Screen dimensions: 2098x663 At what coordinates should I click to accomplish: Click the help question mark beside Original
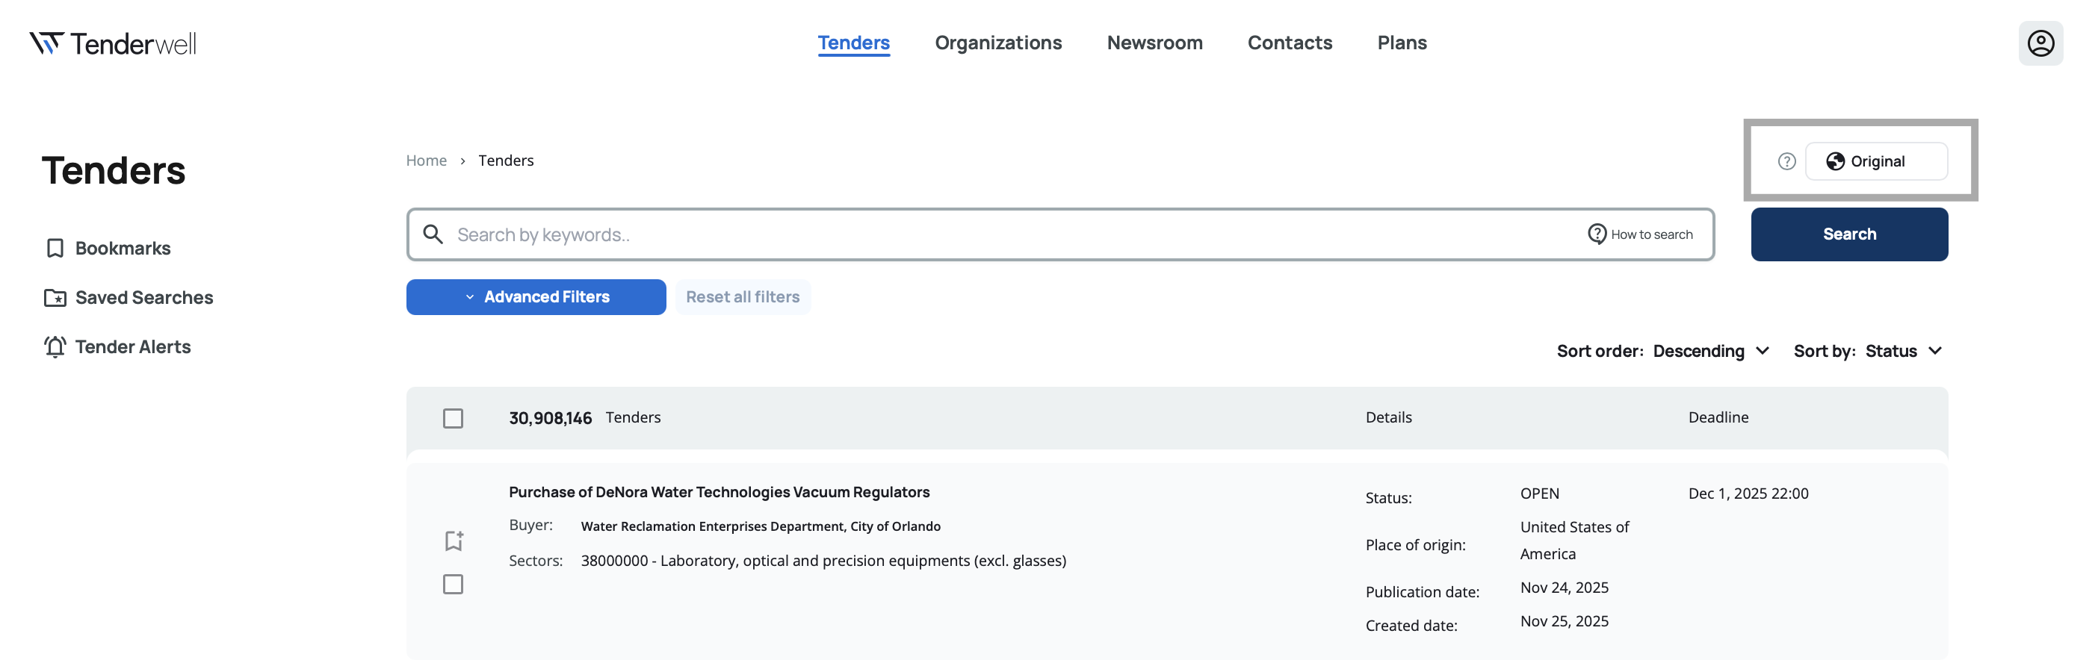coord(1786,161)
